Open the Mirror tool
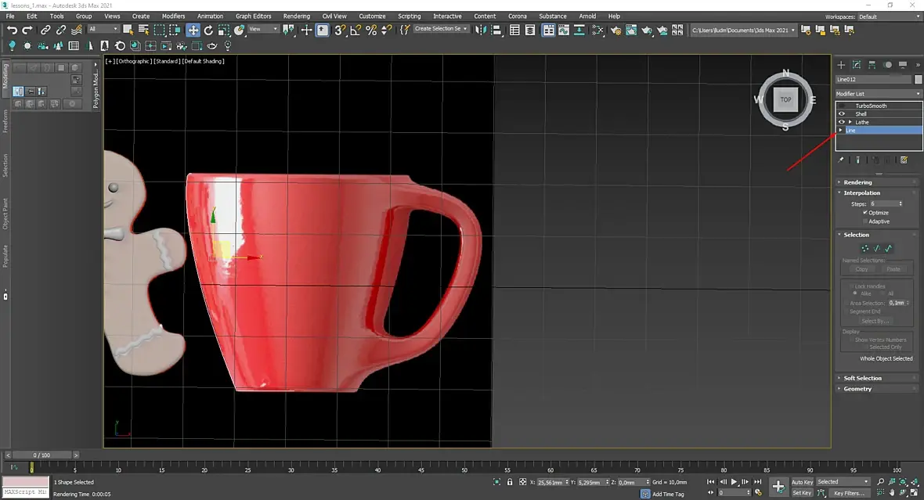This screenshot has width=924, height=500. [x=481, y=30]
